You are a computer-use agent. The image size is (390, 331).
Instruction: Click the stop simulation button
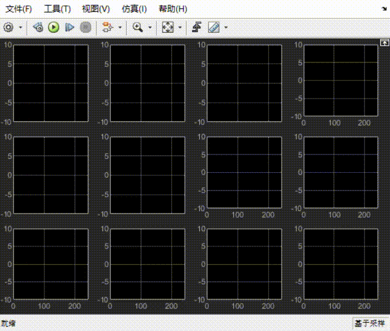85,27
